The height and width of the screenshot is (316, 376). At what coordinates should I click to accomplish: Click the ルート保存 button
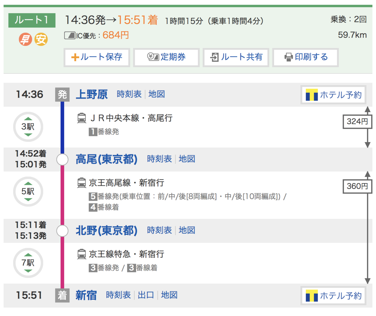[x=97, y=57]
